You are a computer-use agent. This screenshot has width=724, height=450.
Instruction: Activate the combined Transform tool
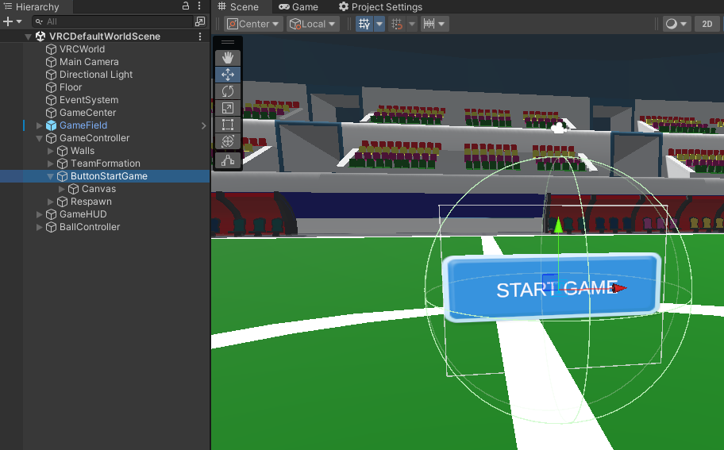pyautogui.click(x=228, y=141)
